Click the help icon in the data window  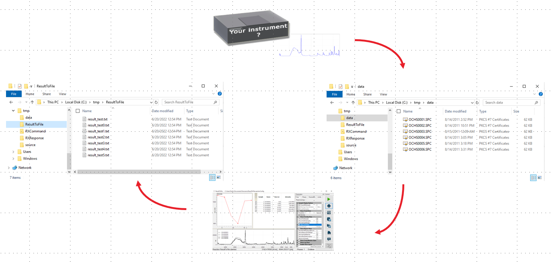pos(541,94)
